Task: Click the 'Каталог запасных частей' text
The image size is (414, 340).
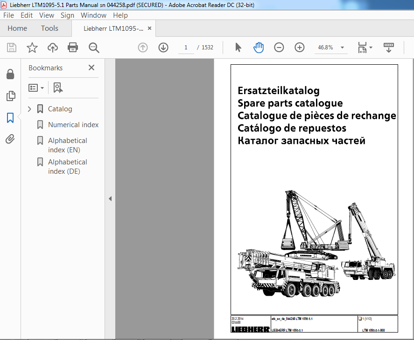Action: tap(302, 141)
